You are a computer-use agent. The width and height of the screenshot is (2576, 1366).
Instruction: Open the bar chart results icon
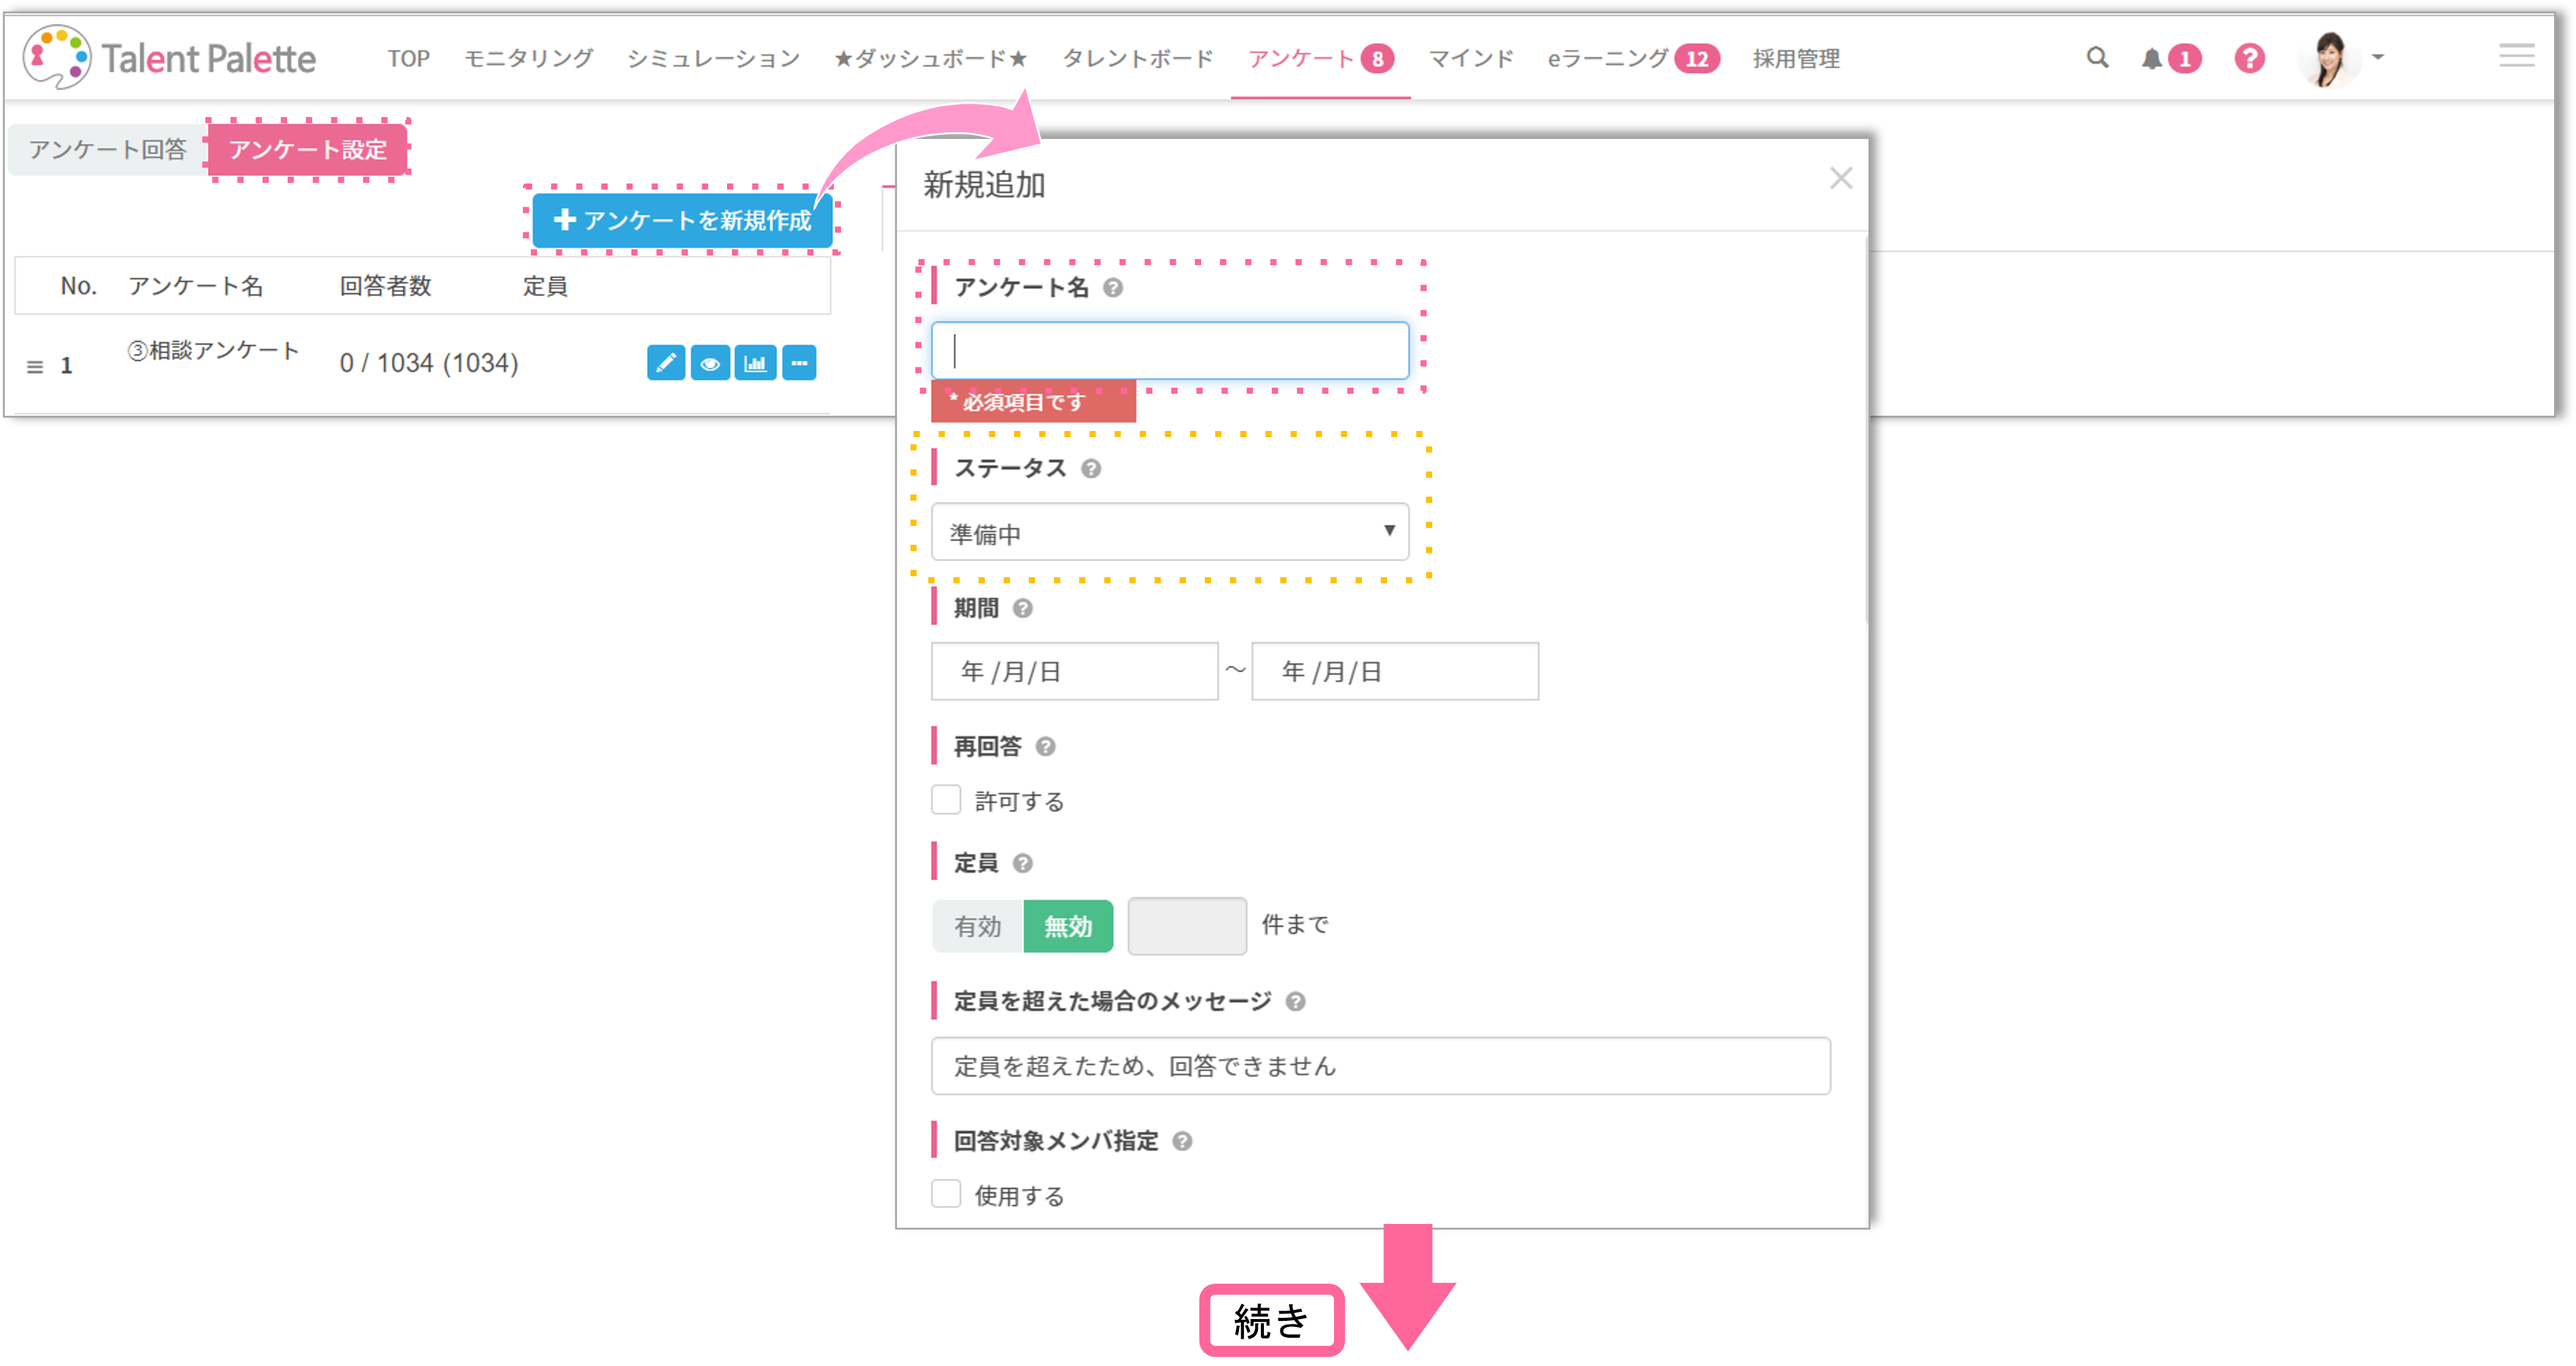(755, 363)
